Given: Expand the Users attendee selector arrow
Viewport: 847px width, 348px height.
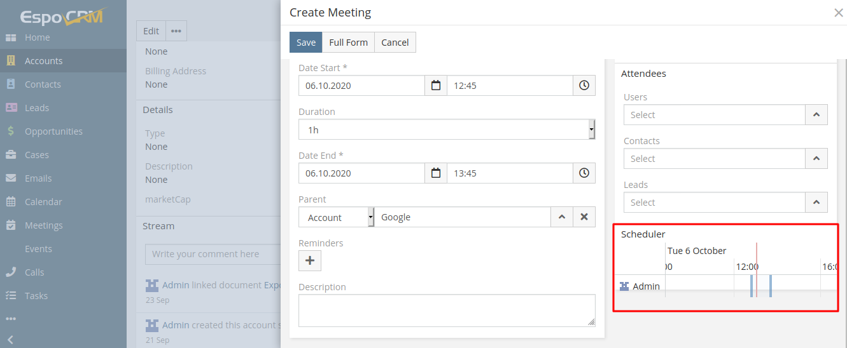Looking at the screenshot, I should [816, 115].
